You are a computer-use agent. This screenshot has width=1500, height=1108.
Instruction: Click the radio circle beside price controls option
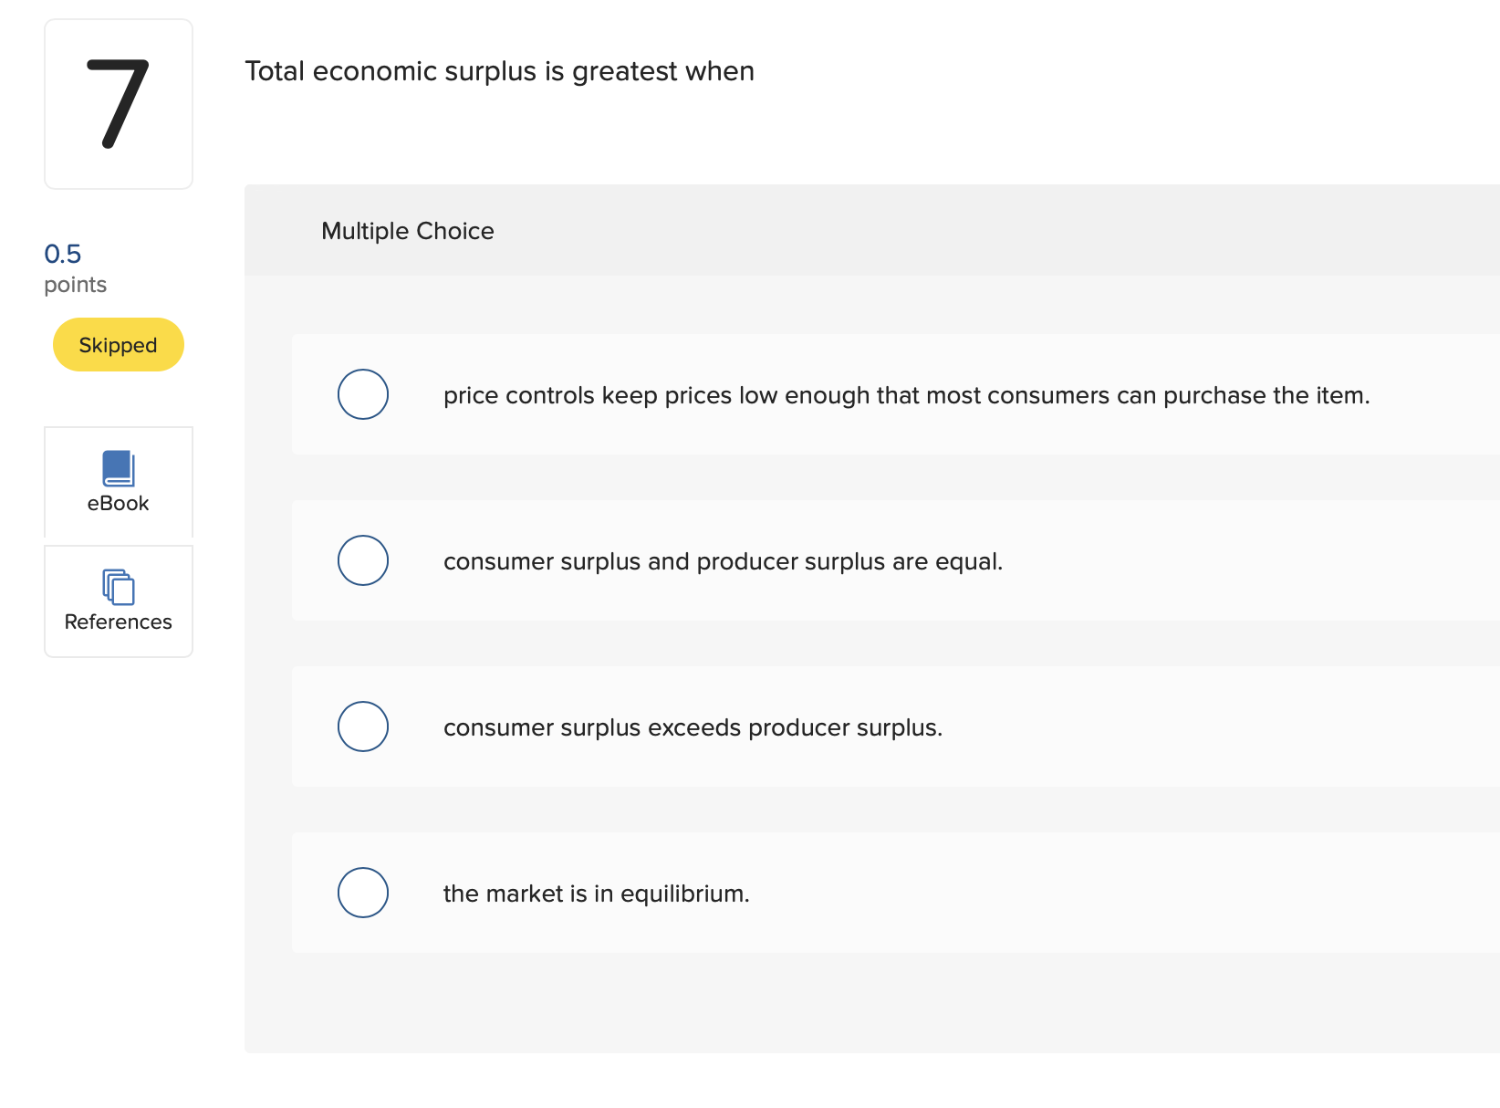(x=362, y=394)
